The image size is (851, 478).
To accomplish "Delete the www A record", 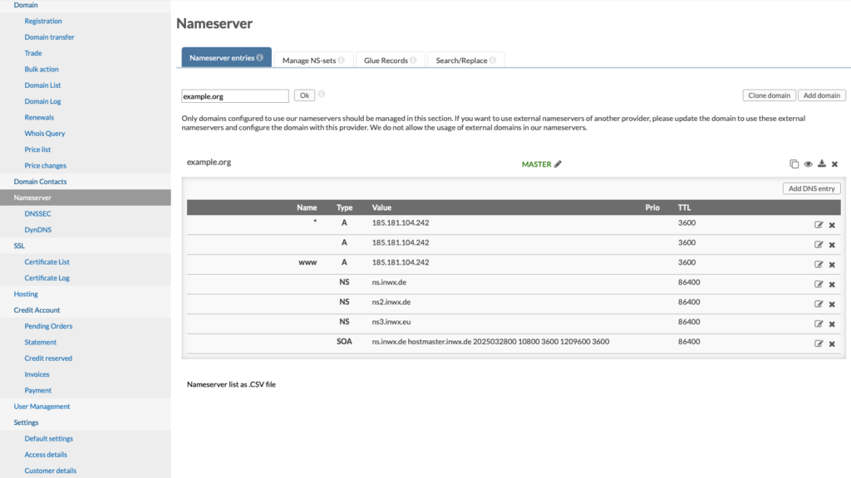I will tap(832, 264).
